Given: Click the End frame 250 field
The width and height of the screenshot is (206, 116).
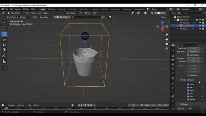Looking at the screenshot, I should coord(163,105).
